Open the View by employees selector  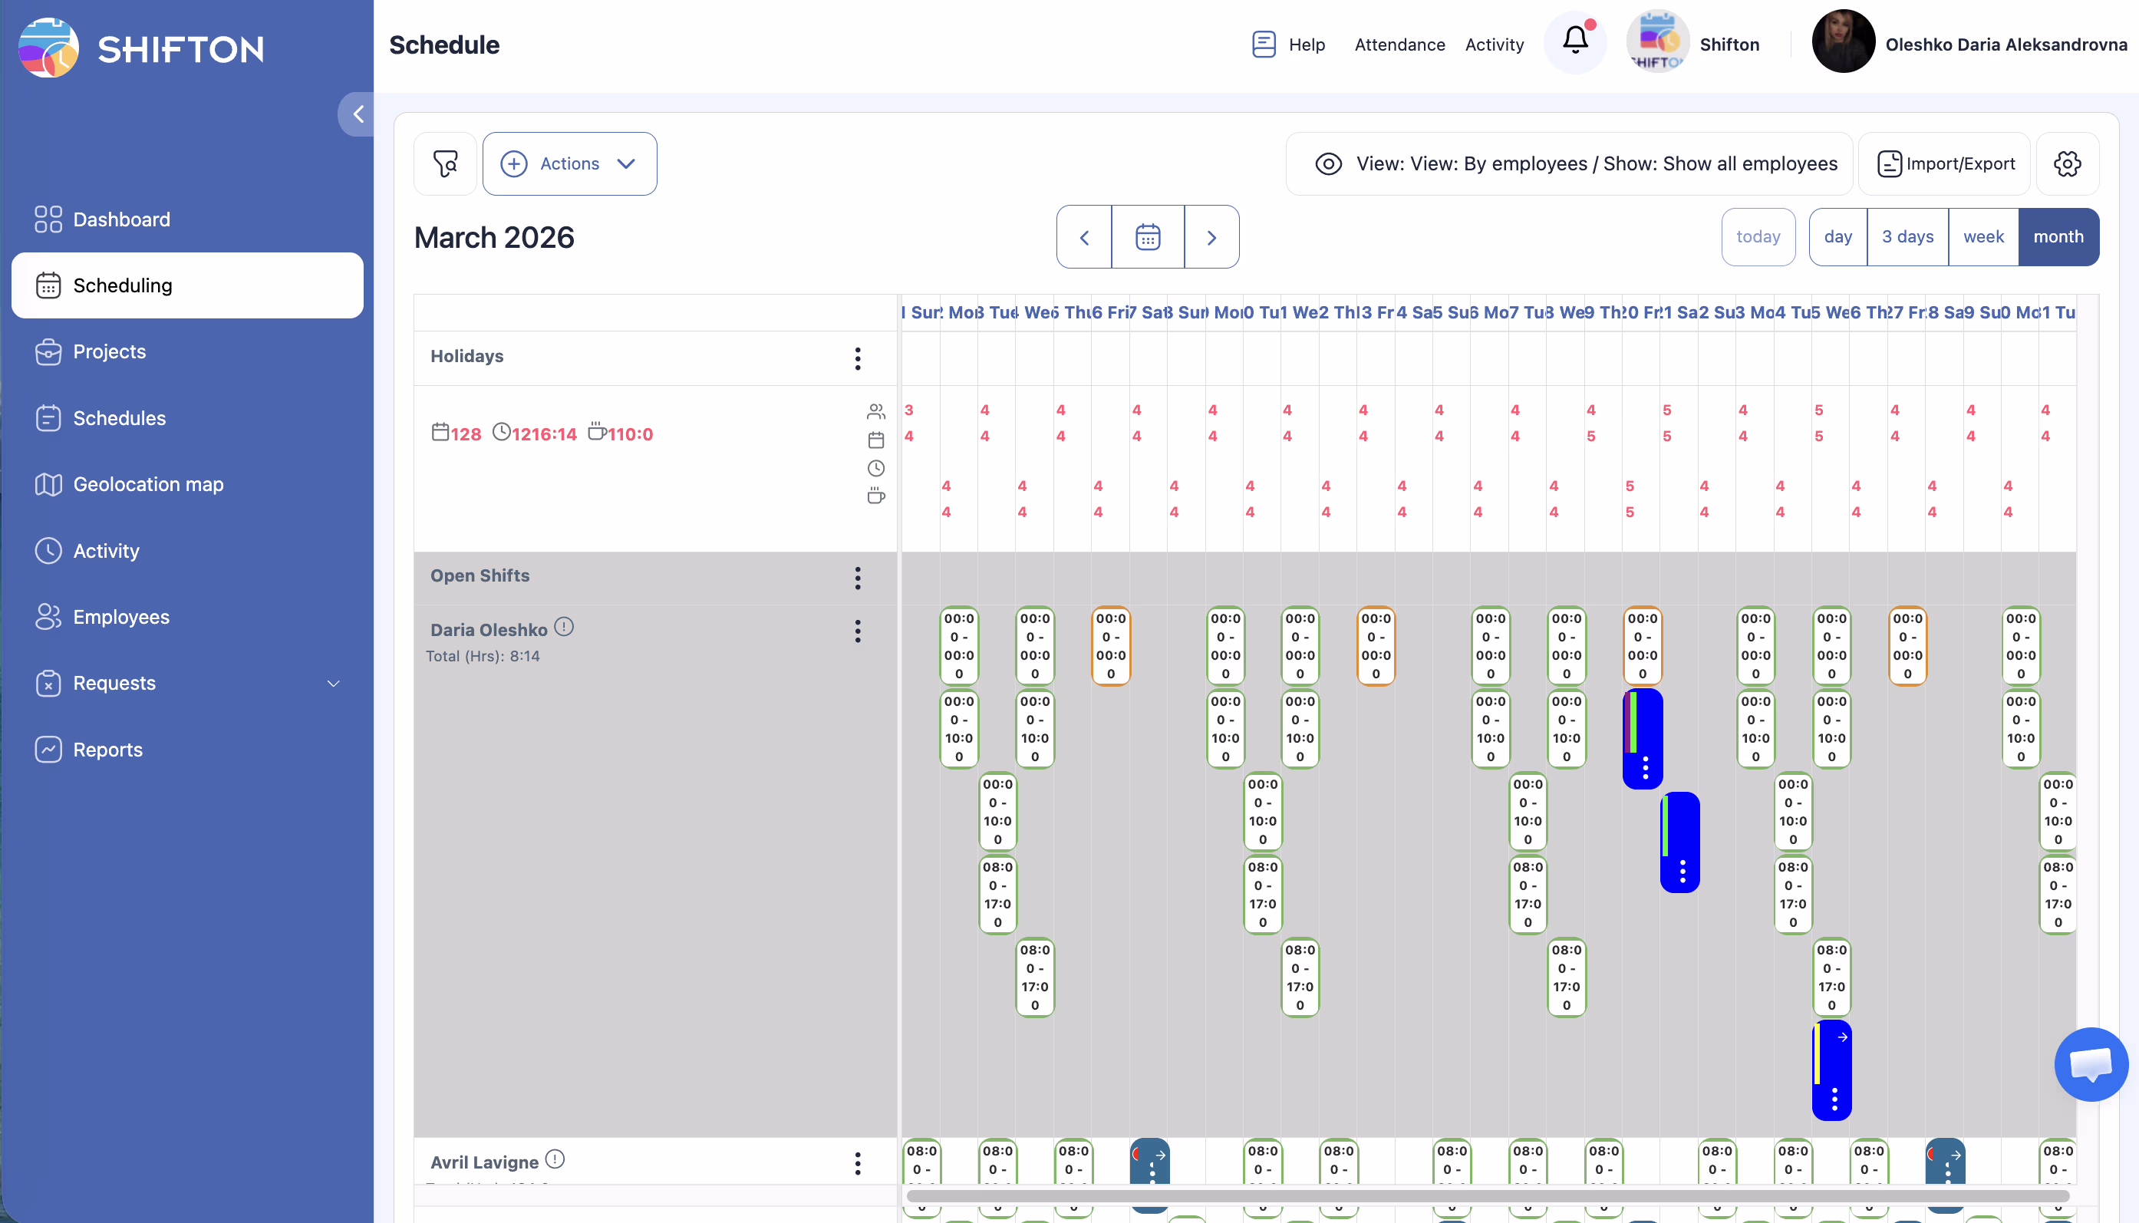point(1570,163)
